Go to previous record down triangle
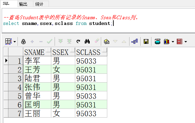The width and height of the screenshot is (195, 123). [x=115, y=41]
